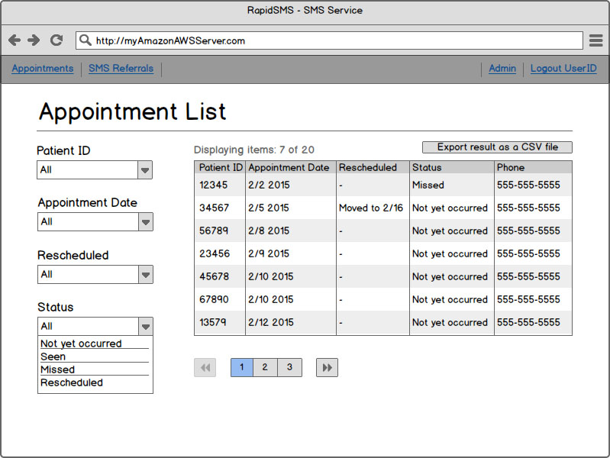The width and height of the screenshot is (610, 458).
Task: Click the date '2/5 2015' cell
Action: (x=291, y=208)
